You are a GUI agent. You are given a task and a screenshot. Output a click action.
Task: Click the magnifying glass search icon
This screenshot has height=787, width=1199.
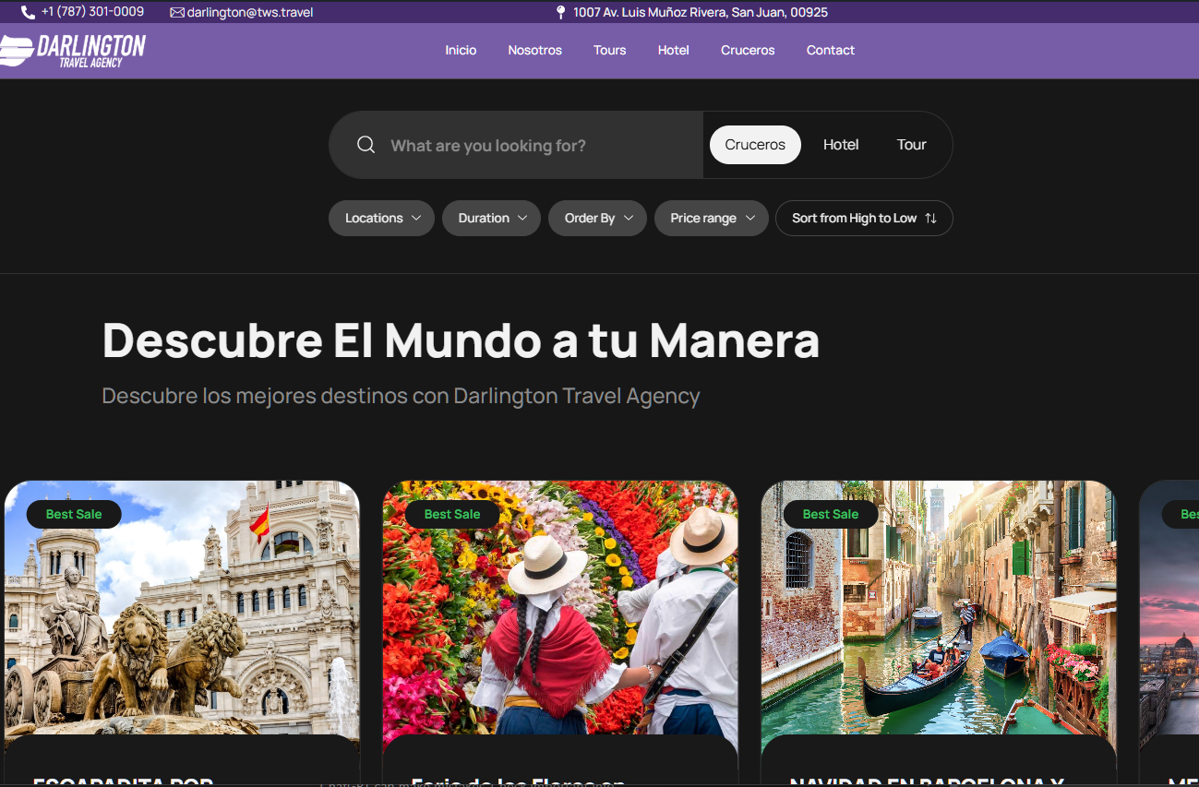366,145
